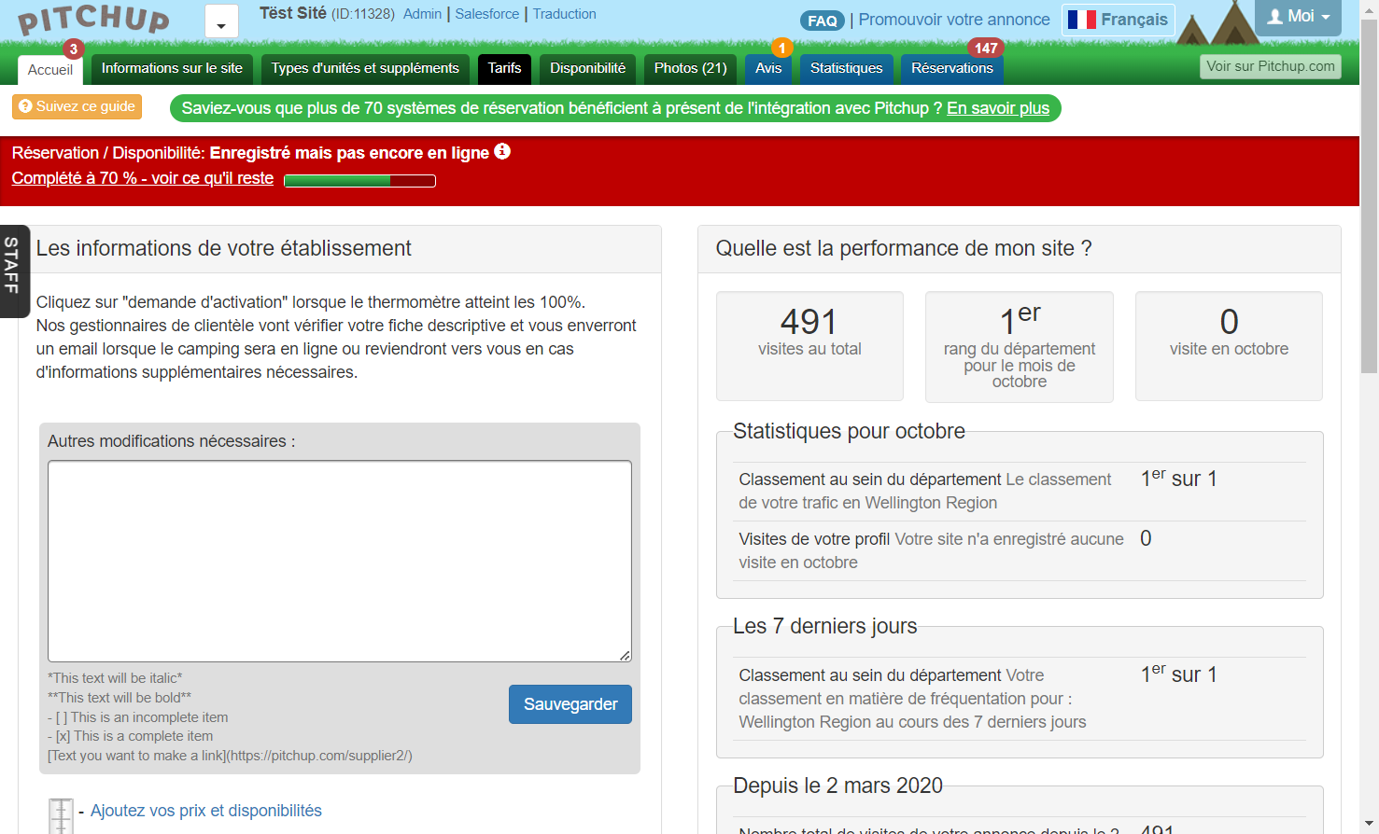Open Informations sur le site tab
This screenshot has height=834, width=1379.
click(x=172, y=68)
